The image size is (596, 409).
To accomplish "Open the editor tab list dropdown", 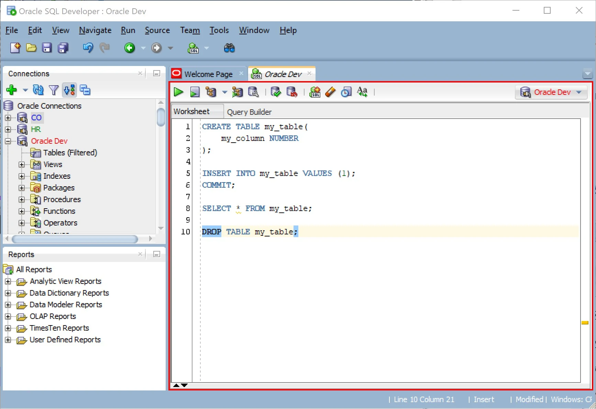I will (x=587, y=74).
